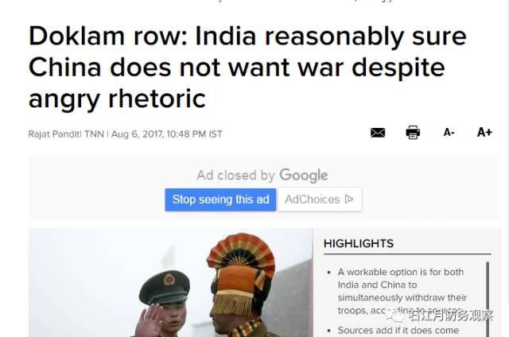Open the soldiers photo thumbnail
Image resolution: width=509 pixels, height=337 pixels.
171,282
